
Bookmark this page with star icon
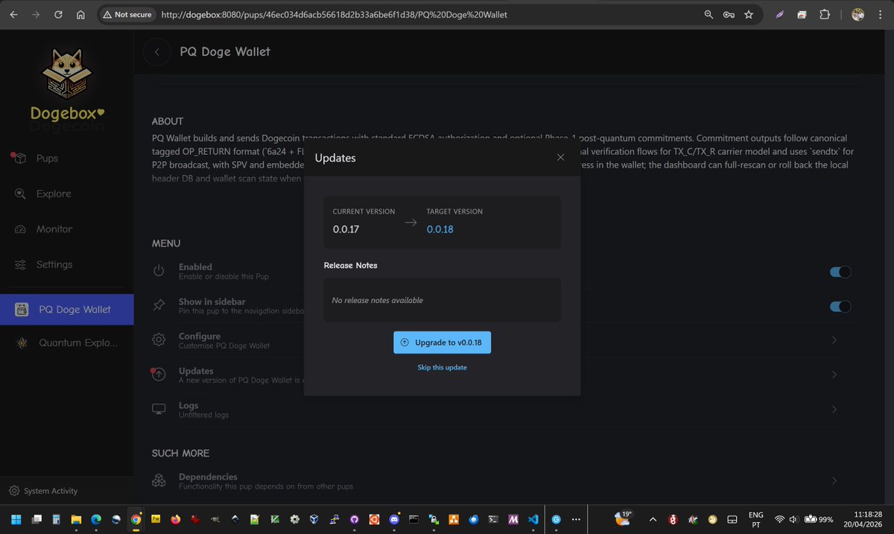coord(749,14)
